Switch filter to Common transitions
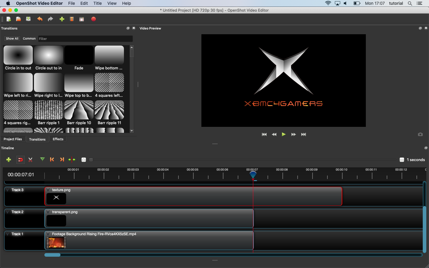Screen dimensions: 429x268 coord(29,39)
